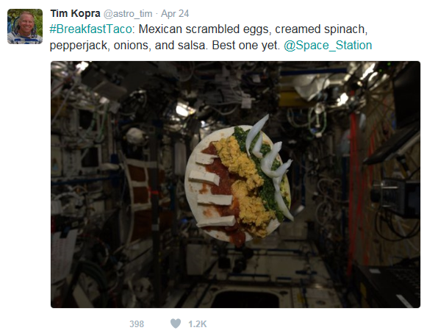Open the @Space_Station mention
Viewport: 427px width, 336px height.
pyautogui.click(x=328, y=46)
